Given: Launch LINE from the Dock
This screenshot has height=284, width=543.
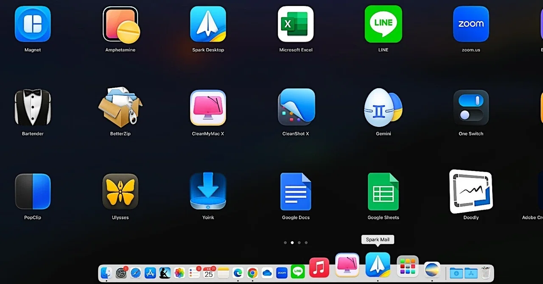Looking at the screenshot, I should [x=298, y=272].
